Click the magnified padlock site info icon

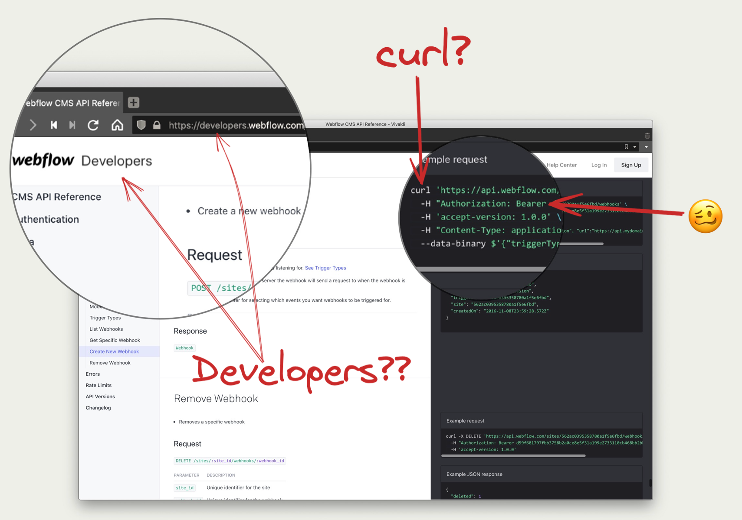(x=157, y=125)
